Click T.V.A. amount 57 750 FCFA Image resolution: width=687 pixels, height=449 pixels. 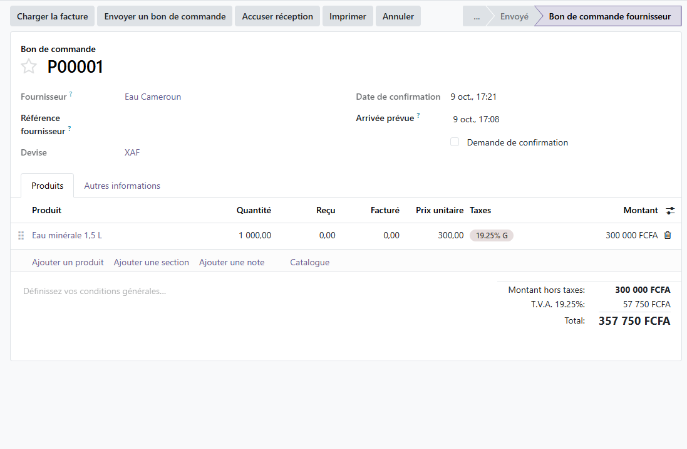click(647, 305)
